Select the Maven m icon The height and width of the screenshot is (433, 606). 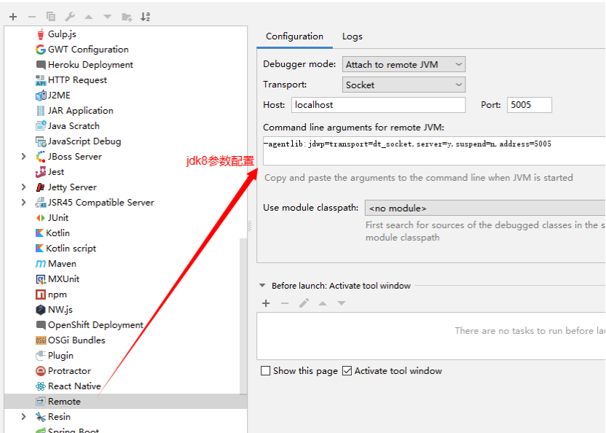[x=41, y=264]
